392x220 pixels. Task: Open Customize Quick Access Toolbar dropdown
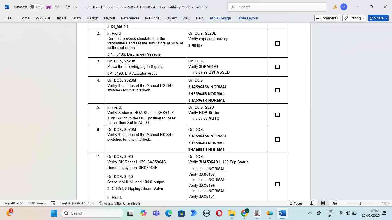tap(76, 7)
